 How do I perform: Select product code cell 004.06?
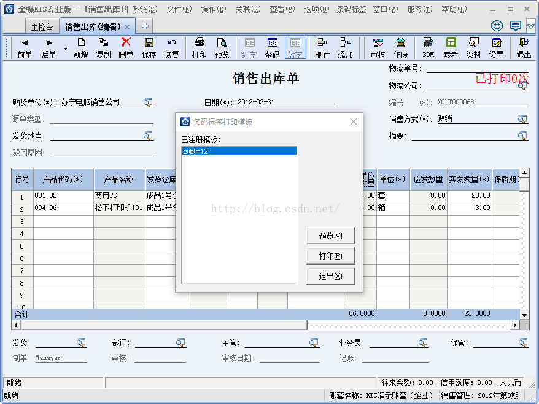pos(64,208)
